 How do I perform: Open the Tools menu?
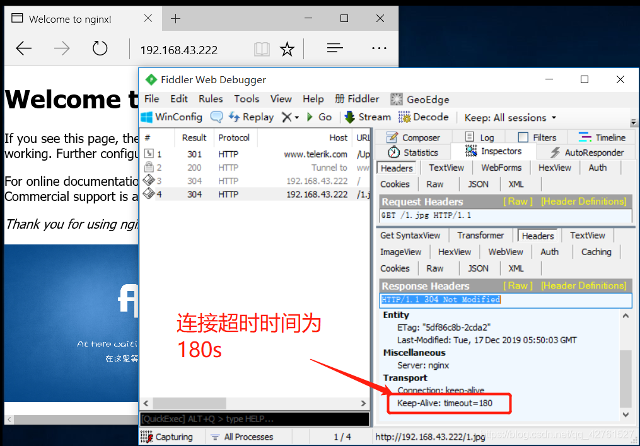pos(247,99)
